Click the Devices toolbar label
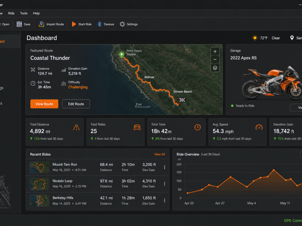The height and width of the screenshot is (226, 302). click(x=109, y=24)
